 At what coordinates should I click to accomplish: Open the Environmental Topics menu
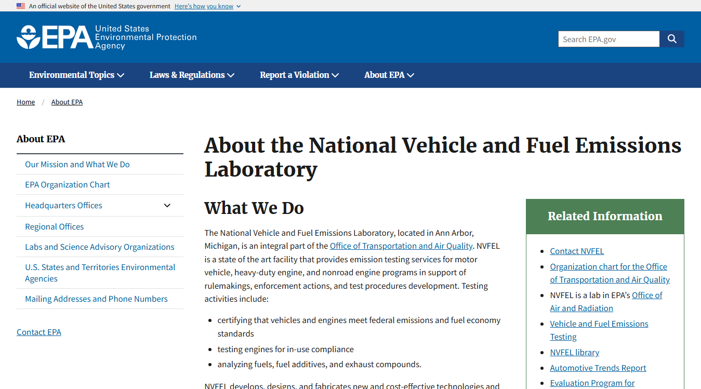pyautogui.click(x=76, y=75)
